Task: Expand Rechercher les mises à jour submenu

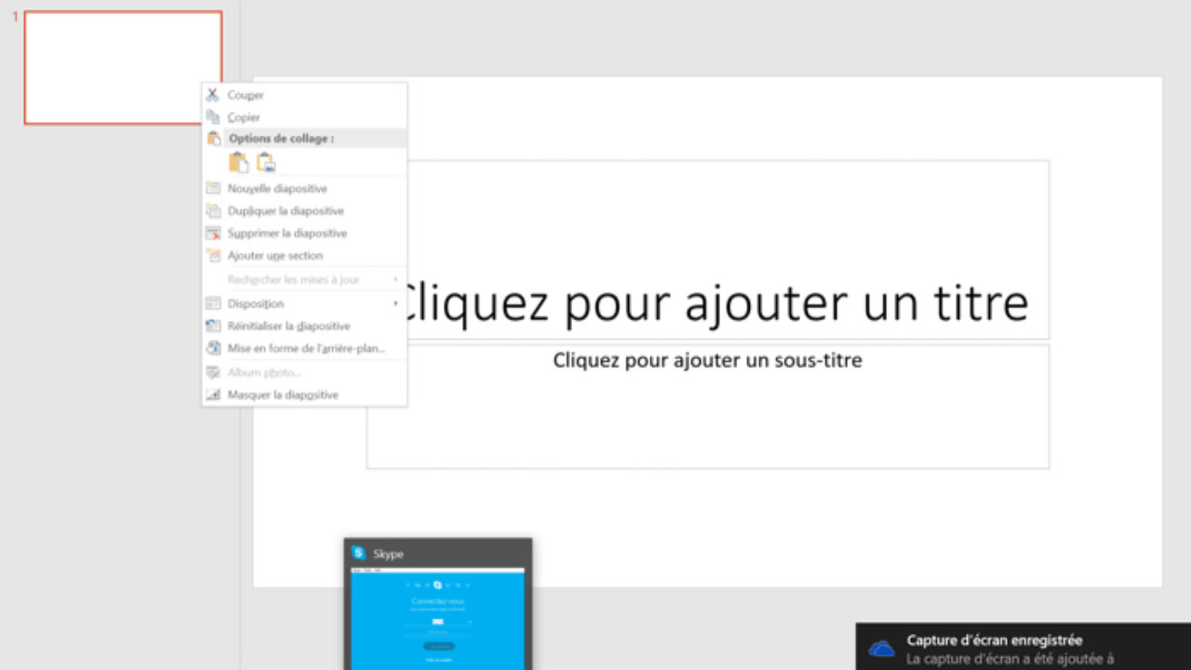Action: 395,279
